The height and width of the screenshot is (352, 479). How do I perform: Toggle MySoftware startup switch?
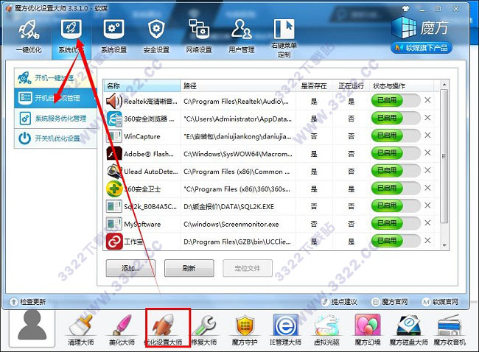tap(396, 223)
